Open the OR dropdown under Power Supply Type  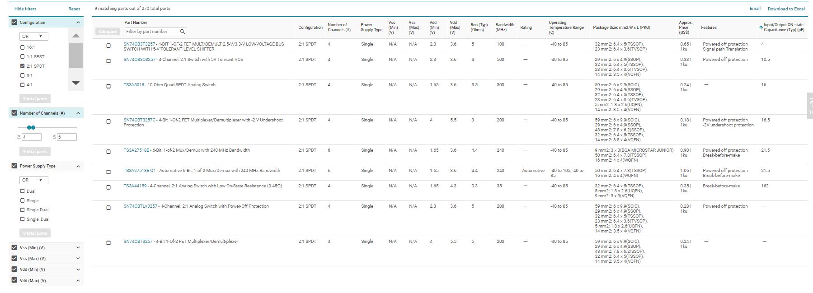34,180
